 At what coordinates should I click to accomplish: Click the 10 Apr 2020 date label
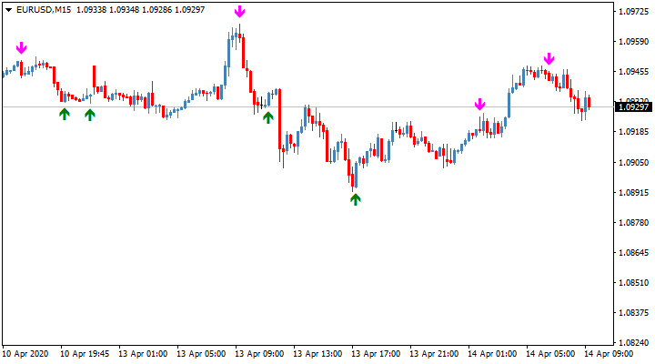(x=25, y=354)
